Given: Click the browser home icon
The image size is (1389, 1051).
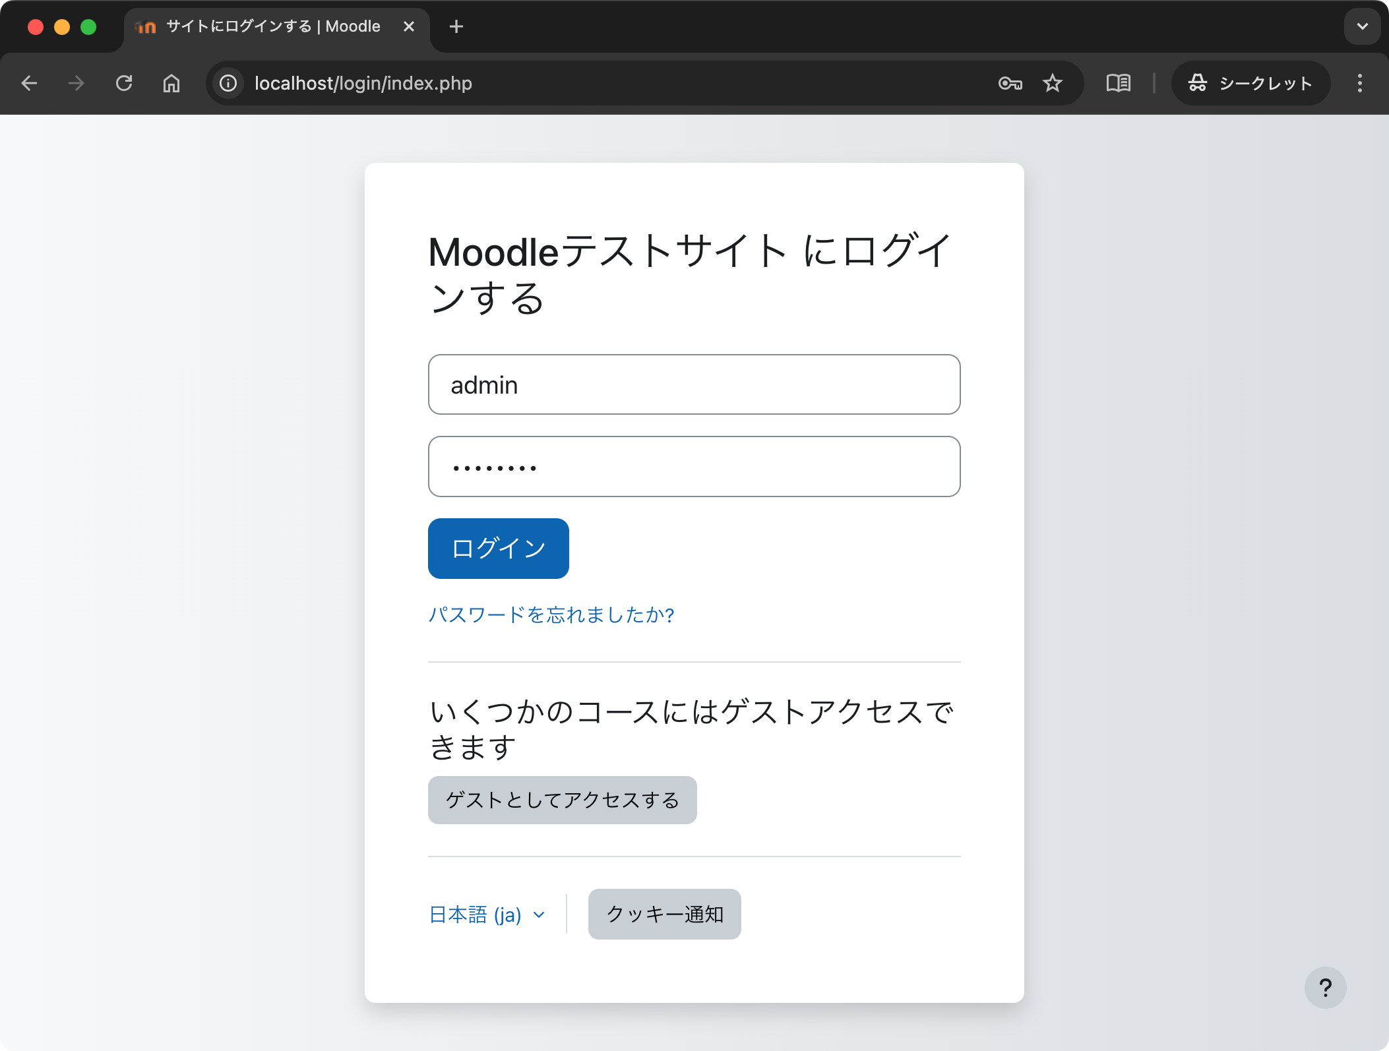Looking at the screenshot, I should pos(171,83).
